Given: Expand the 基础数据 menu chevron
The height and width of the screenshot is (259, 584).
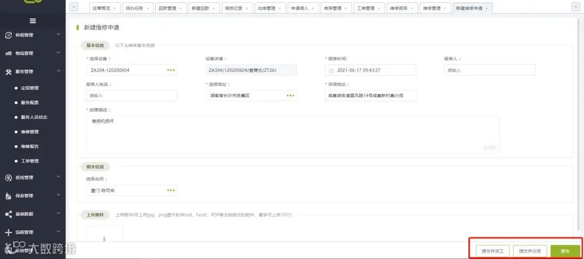Looking at the screenshot, I should pos(58,214).
